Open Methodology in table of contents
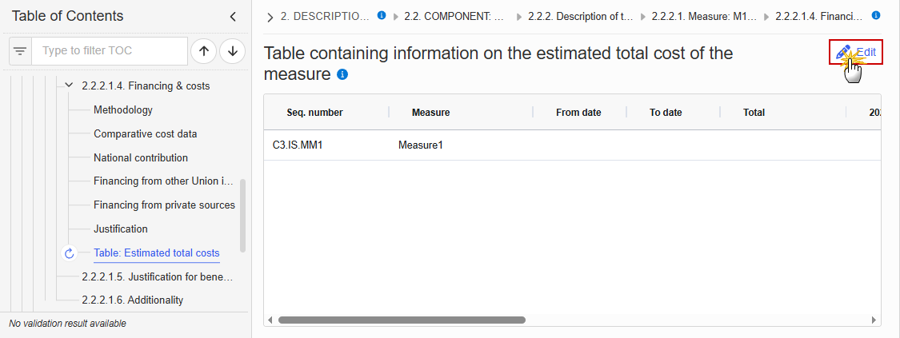 point(122,109)
